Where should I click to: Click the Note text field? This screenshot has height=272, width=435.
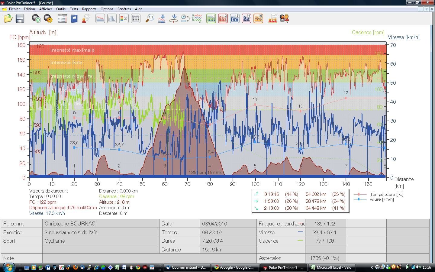coord(150,258)
